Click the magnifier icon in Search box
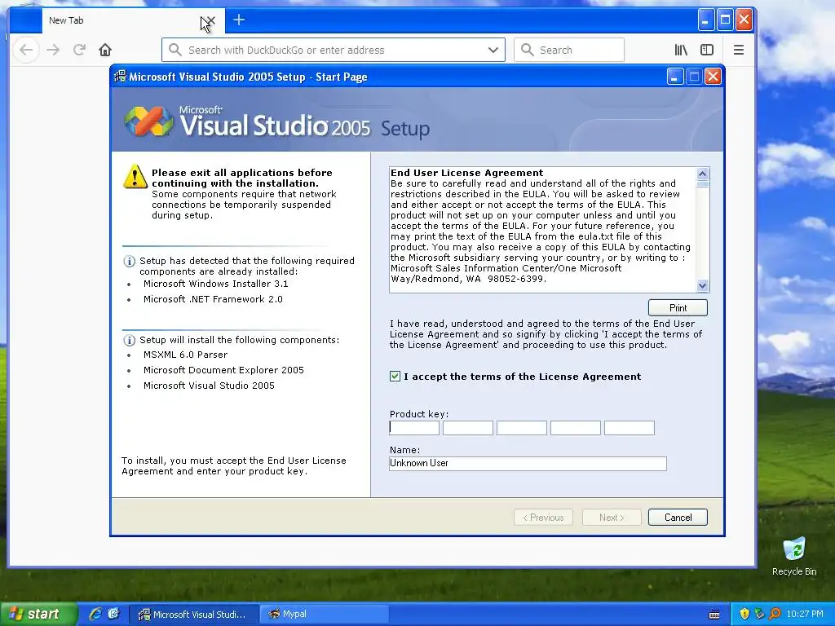 [528, 50]
